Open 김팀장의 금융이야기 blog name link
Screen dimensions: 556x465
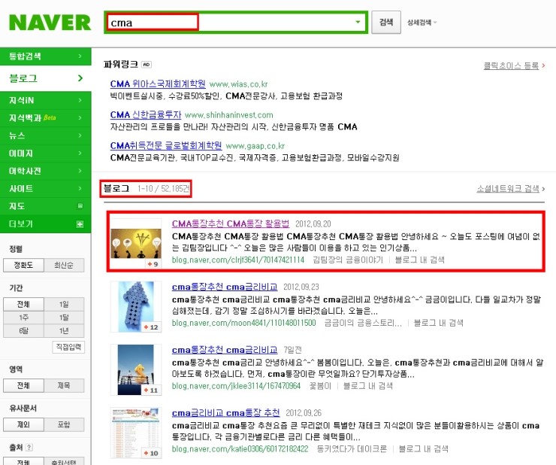click(x=347, y=260)
